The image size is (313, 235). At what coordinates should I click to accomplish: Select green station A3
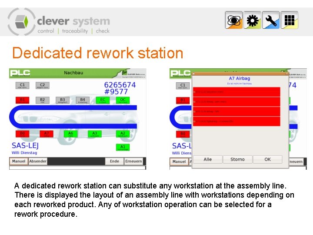95,134
